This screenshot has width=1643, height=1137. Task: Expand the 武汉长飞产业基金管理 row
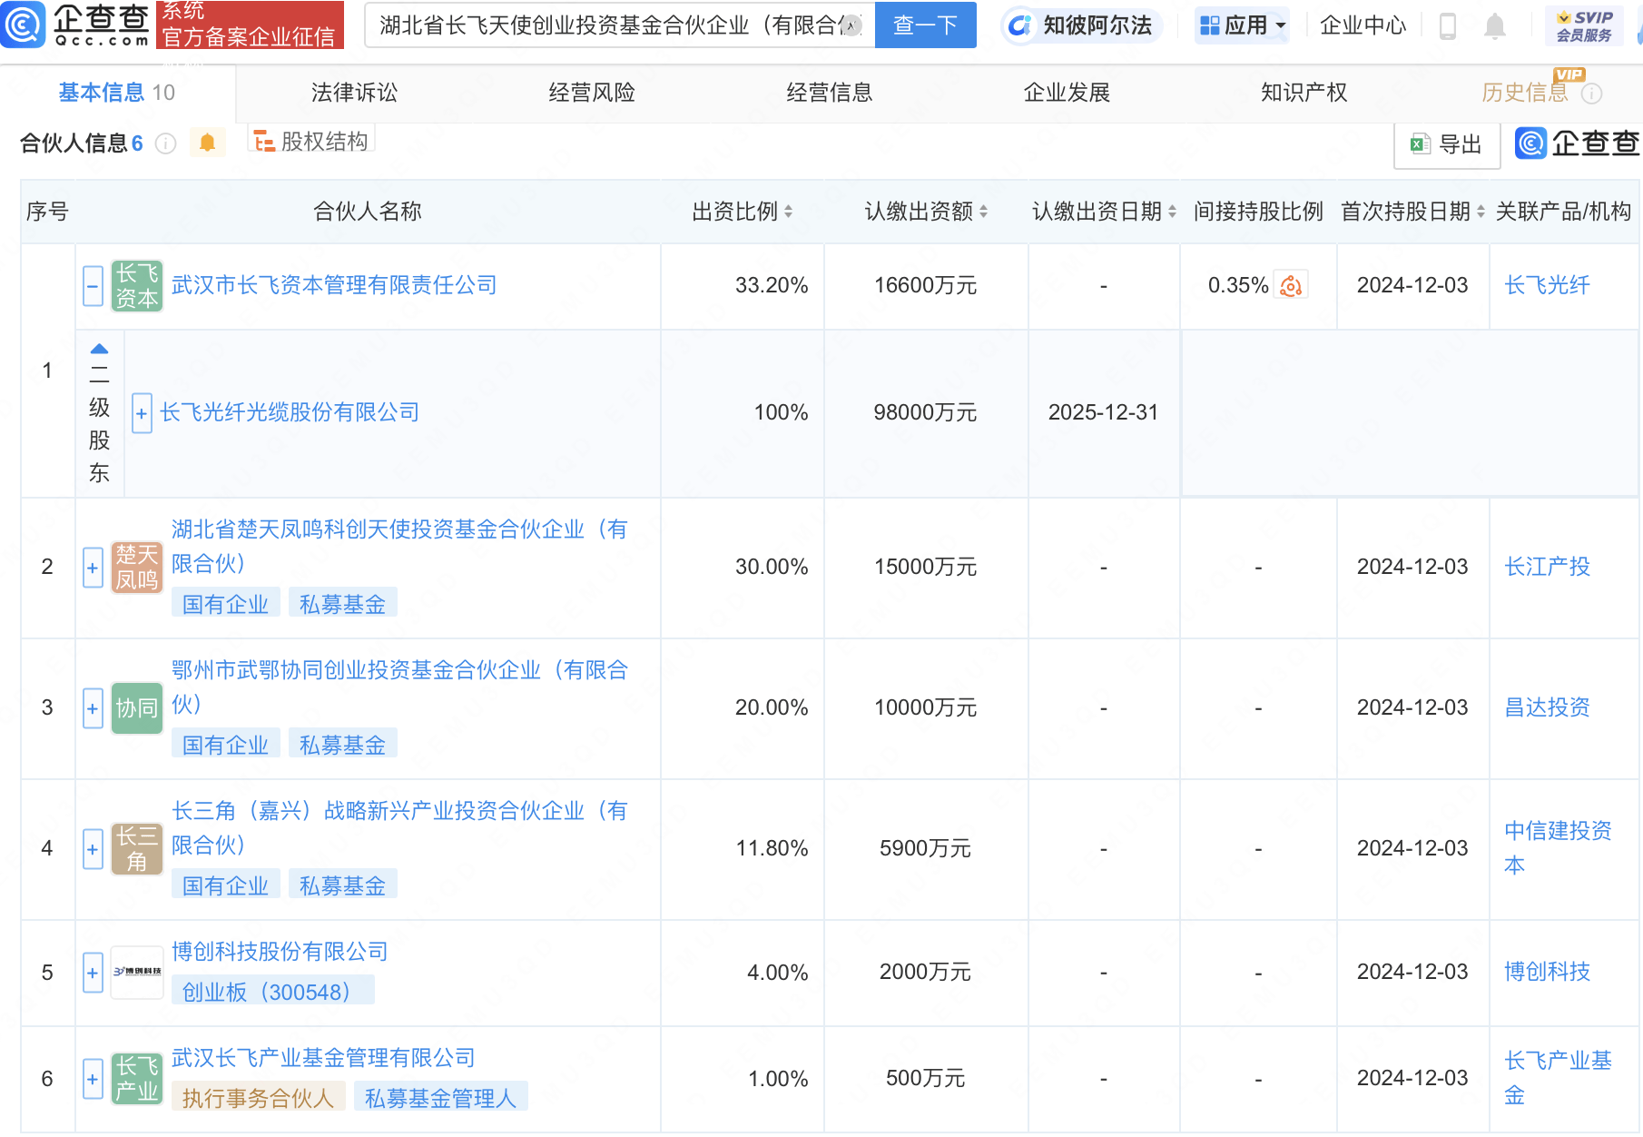tap(93, 1079)
